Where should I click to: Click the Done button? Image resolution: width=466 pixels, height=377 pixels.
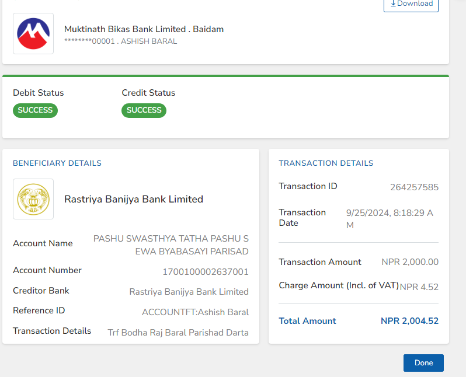point(423,363)
